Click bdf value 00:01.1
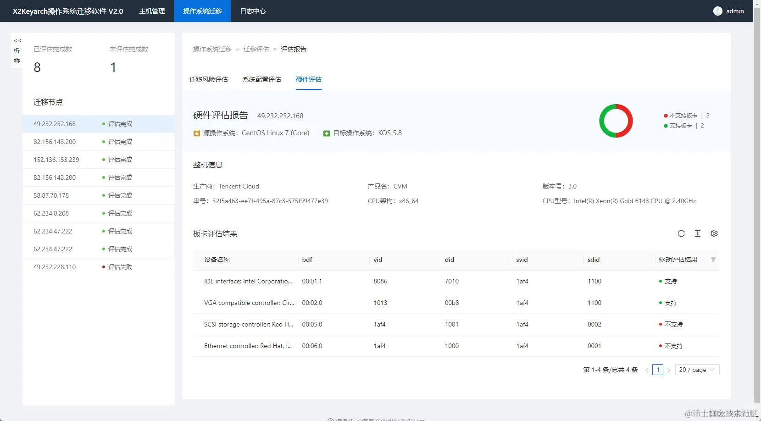 [x=312, y=281]
